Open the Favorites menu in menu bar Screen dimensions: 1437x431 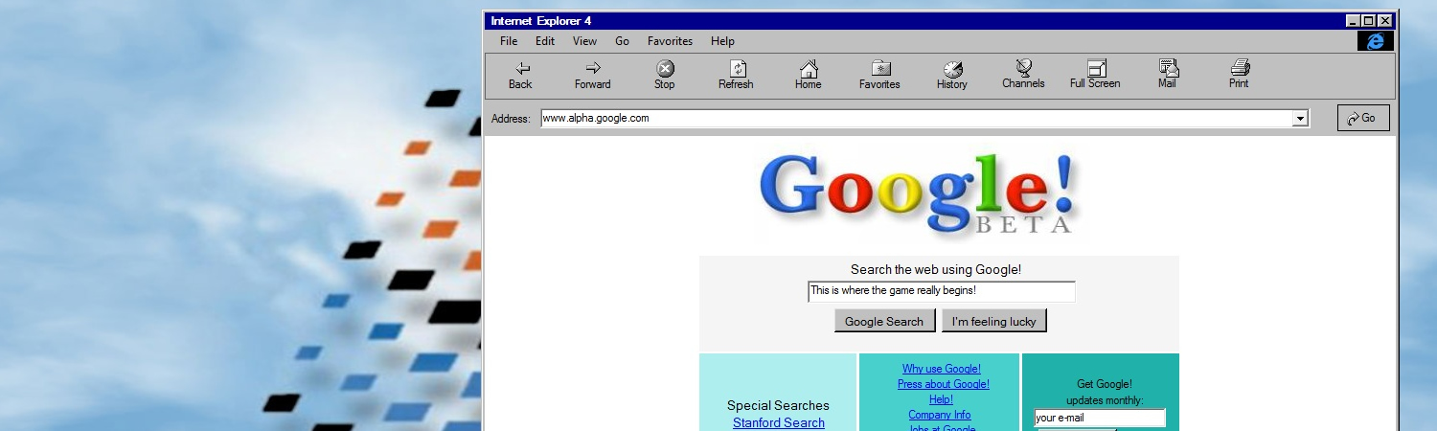670,41
